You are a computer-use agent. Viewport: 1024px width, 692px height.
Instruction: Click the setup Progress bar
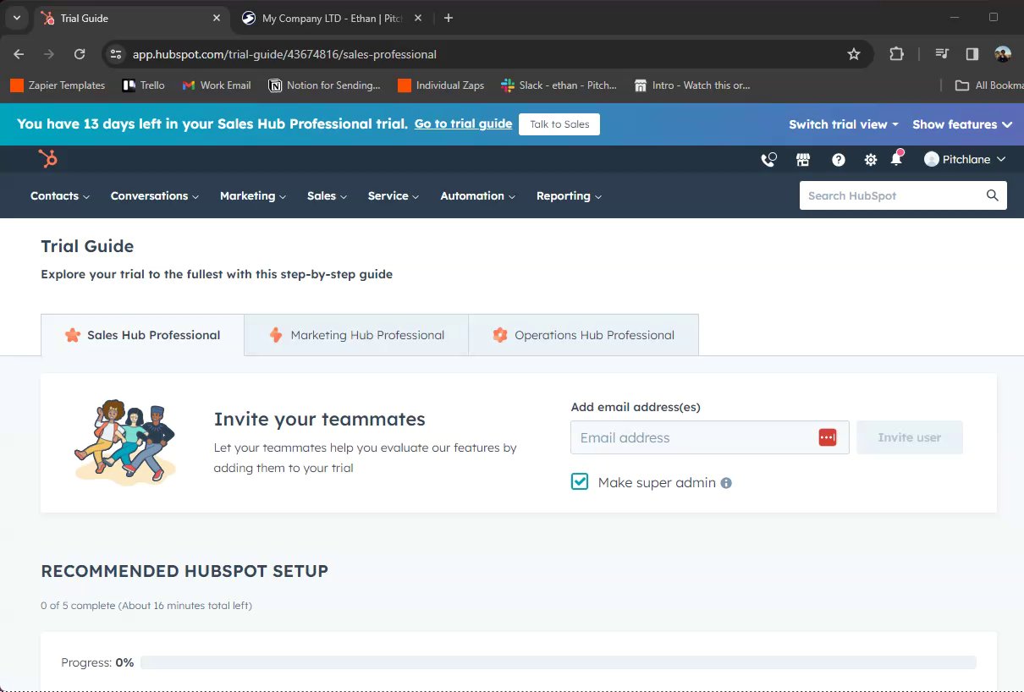tap(559, 662)
